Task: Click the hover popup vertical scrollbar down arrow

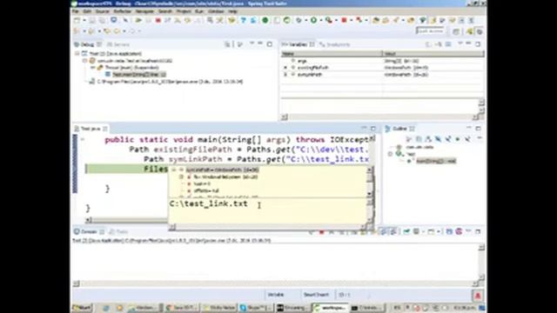Action: click(x=369, y=194)
